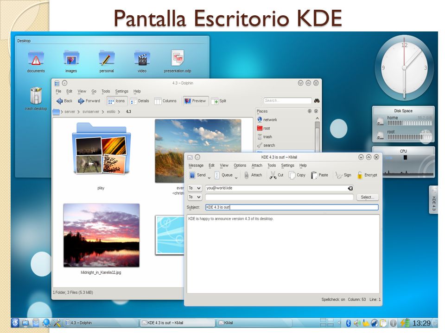
Task: Expand chevron after estilo in breadcrumb
Action: pyautogui.click(x=119, y=112)
